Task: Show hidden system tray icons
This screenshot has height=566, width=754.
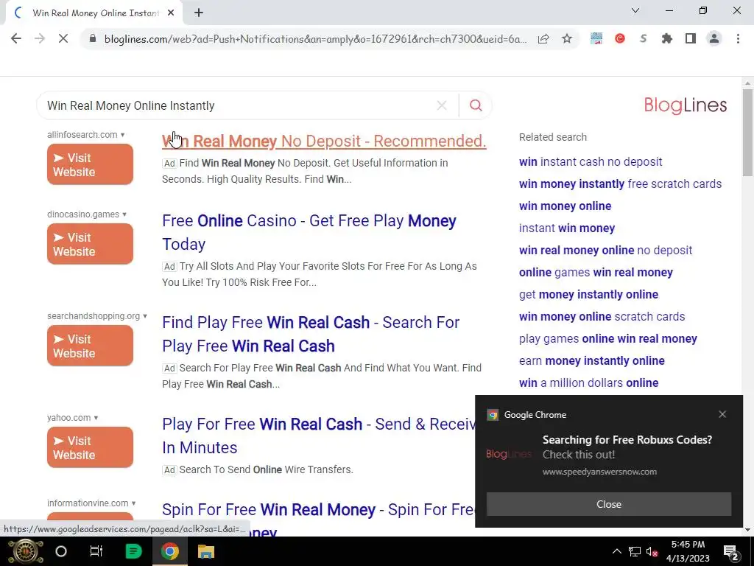Action: 617,551
